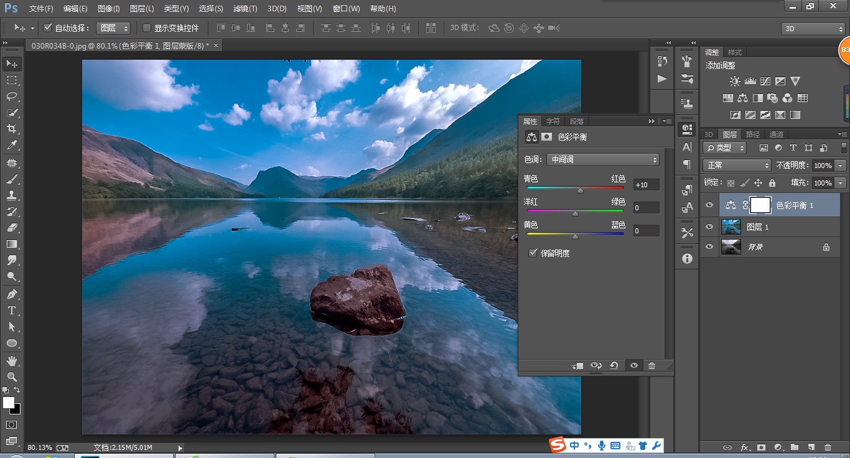Open the auto-select 图层 dropdown
850x458 pixels.
[x=113, y=28]
